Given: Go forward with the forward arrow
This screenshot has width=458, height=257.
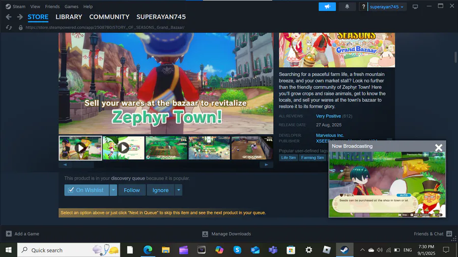Looking at the screenshot, I should [20, 17].
